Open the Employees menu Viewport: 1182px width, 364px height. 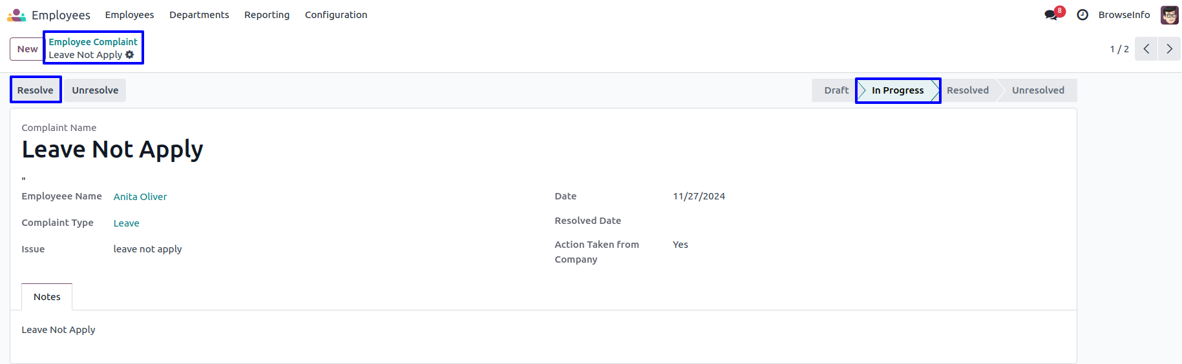point(129,15)
